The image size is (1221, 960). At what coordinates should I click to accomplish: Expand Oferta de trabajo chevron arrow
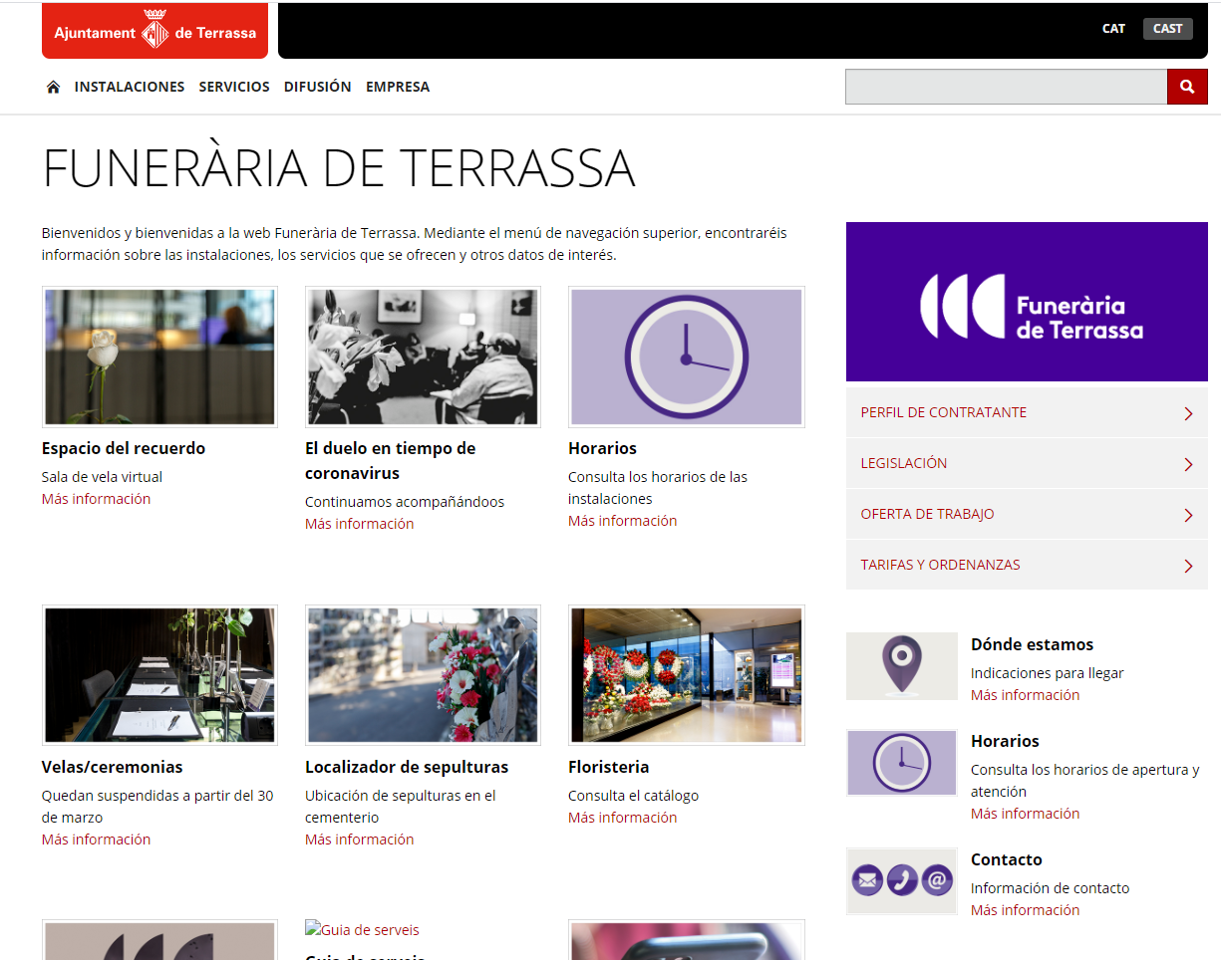point(1188,515)
